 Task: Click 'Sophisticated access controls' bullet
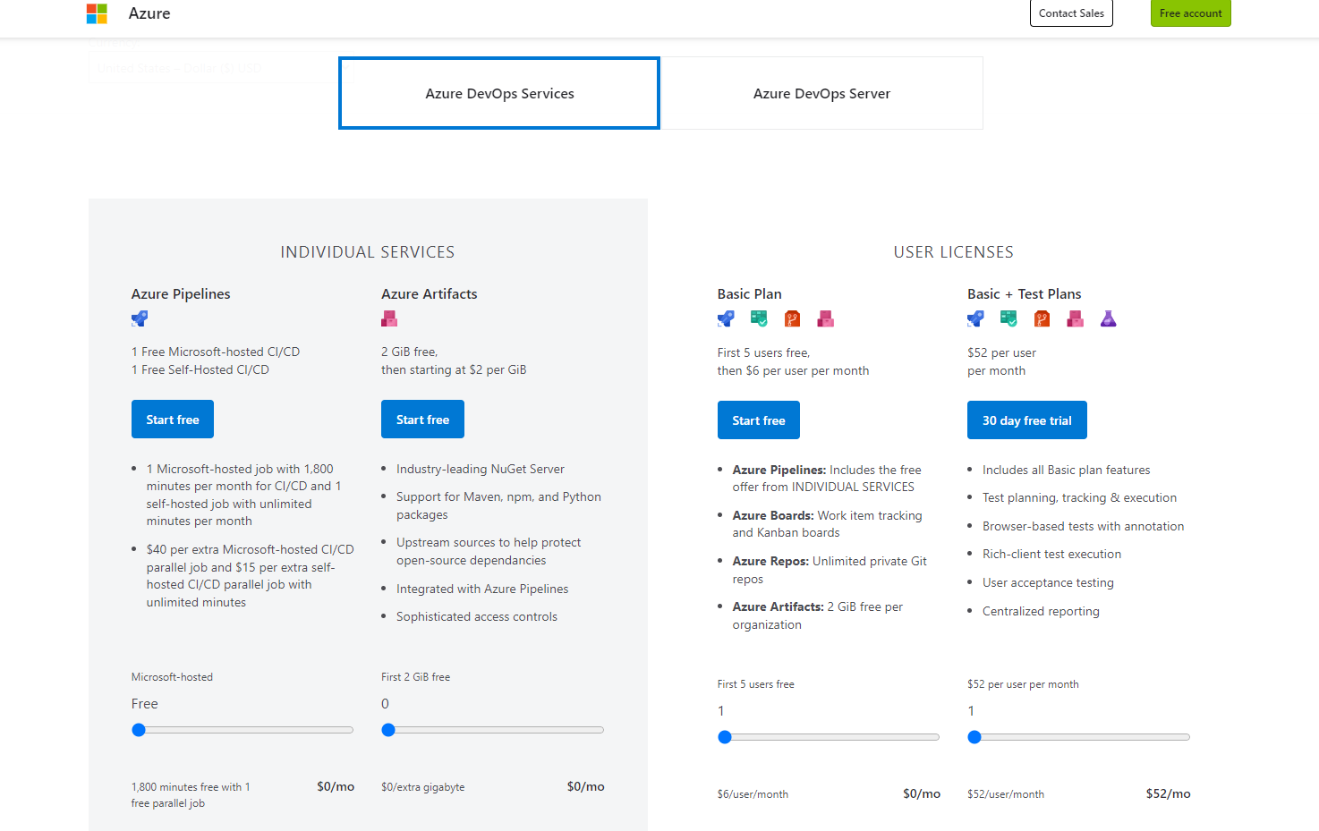tap(477, 616)
